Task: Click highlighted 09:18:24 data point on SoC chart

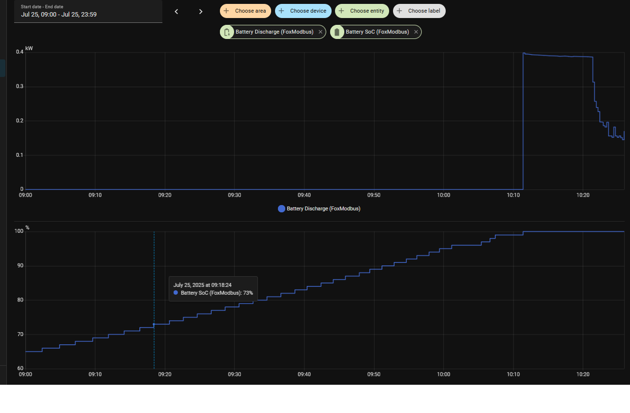Action: point(154,324)
